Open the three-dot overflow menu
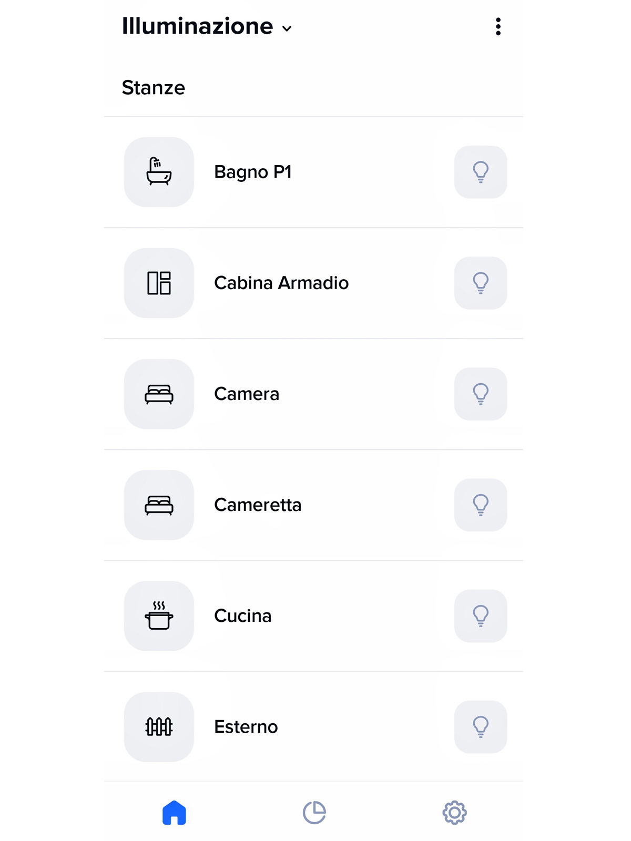Viewport: 631px width, 841px height. (x=498, y=27)
